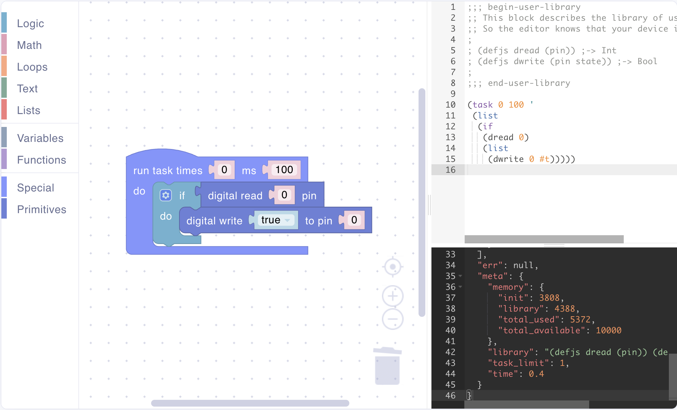
Task: Click the trash can icon
Action: (387, 367)
